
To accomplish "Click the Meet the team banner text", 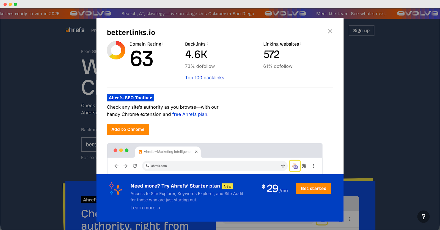I will click(351, 13).
